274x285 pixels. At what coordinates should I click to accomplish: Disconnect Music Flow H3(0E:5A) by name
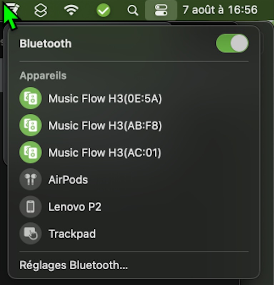point(105,98)
